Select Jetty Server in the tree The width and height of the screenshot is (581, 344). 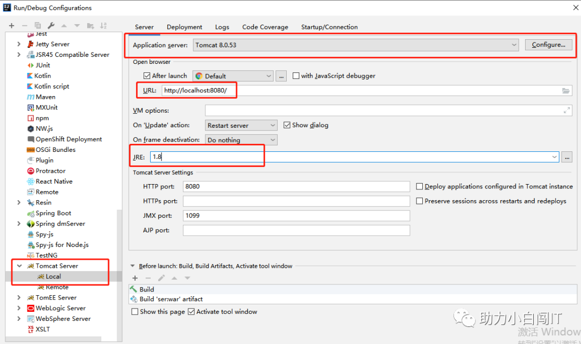coord(52,44)
